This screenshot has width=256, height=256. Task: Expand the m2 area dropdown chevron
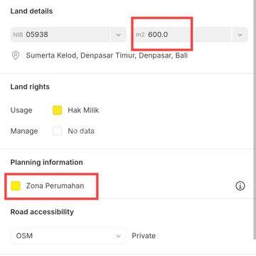[240, 35]
